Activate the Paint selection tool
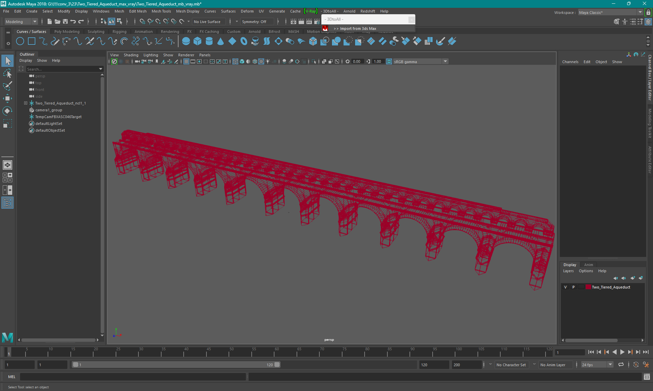 (x=7, y=86)
